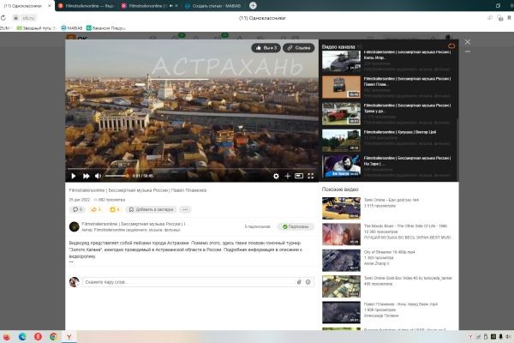Open a new browser tab

pos(253,6)
